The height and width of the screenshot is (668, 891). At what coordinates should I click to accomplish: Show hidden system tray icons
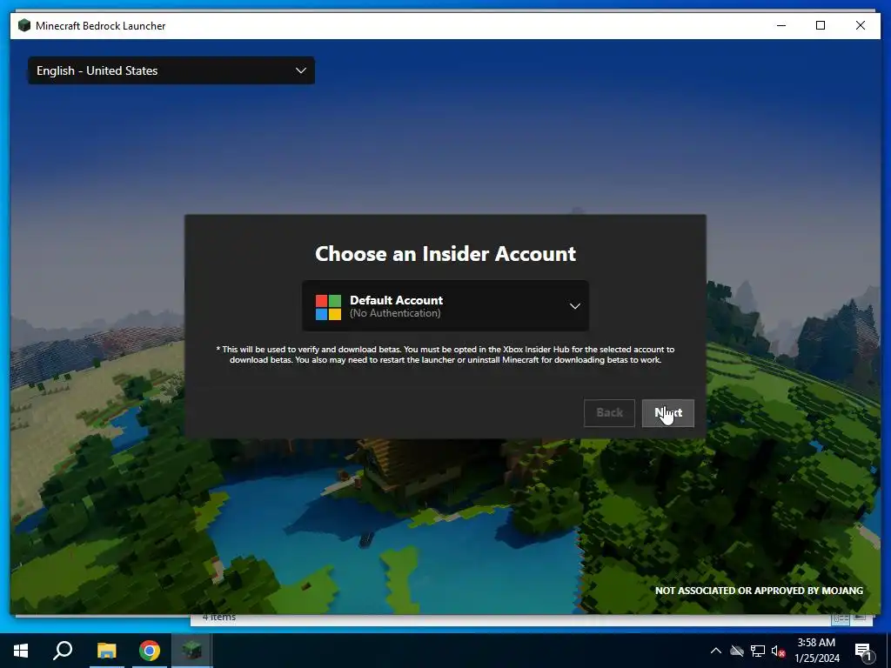(x=716, y=651)
